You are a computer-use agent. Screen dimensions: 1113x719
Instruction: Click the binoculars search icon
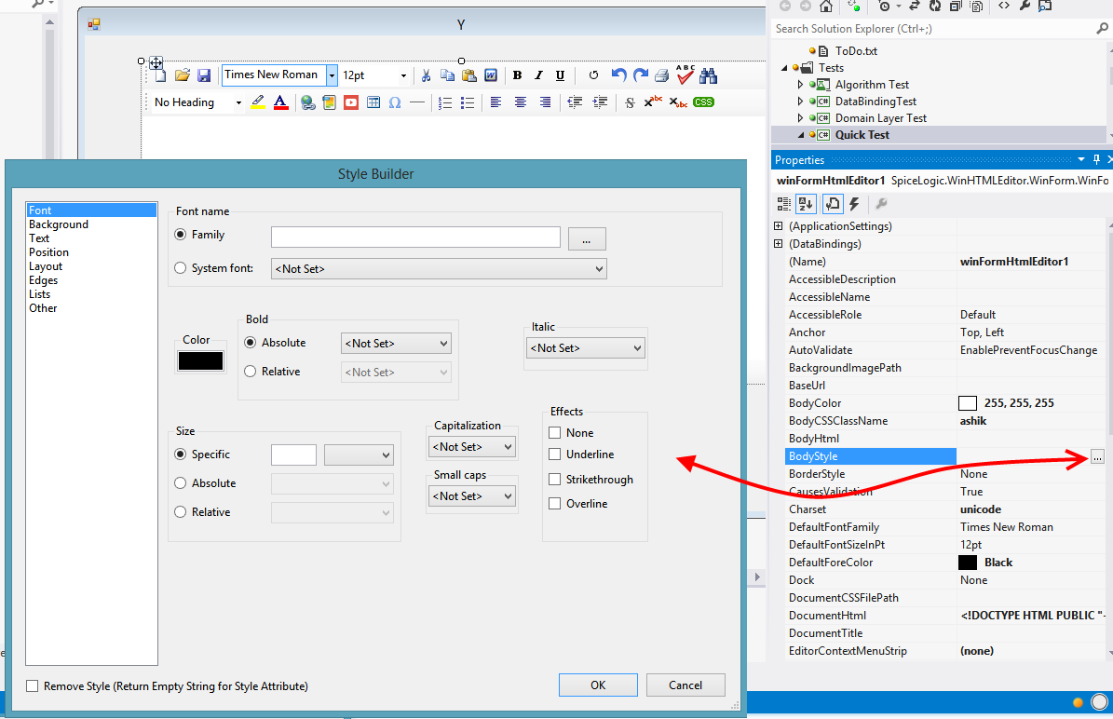click(708, 75)
